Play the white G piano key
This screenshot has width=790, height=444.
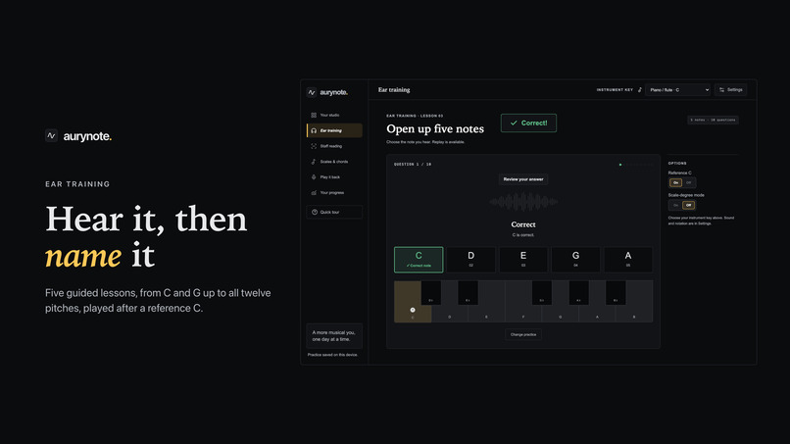click(x=561, y=314)
